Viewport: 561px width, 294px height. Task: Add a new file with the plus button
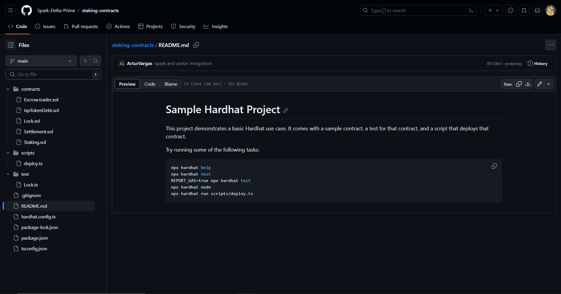pyautogui.click(x=85, y=61)
